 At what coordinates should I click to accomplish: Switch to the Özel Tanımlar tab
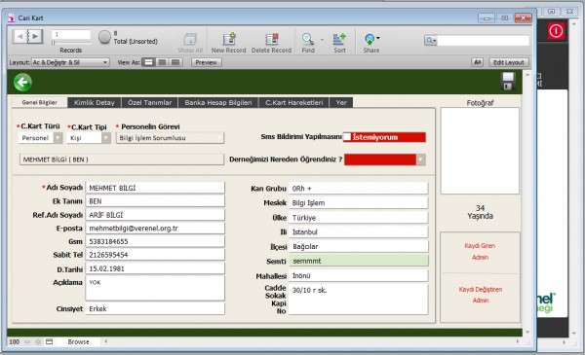[149, 102]
